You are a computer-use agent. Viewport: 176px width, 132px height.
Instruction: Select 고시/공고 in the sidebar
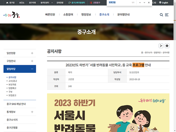(13, 81)
